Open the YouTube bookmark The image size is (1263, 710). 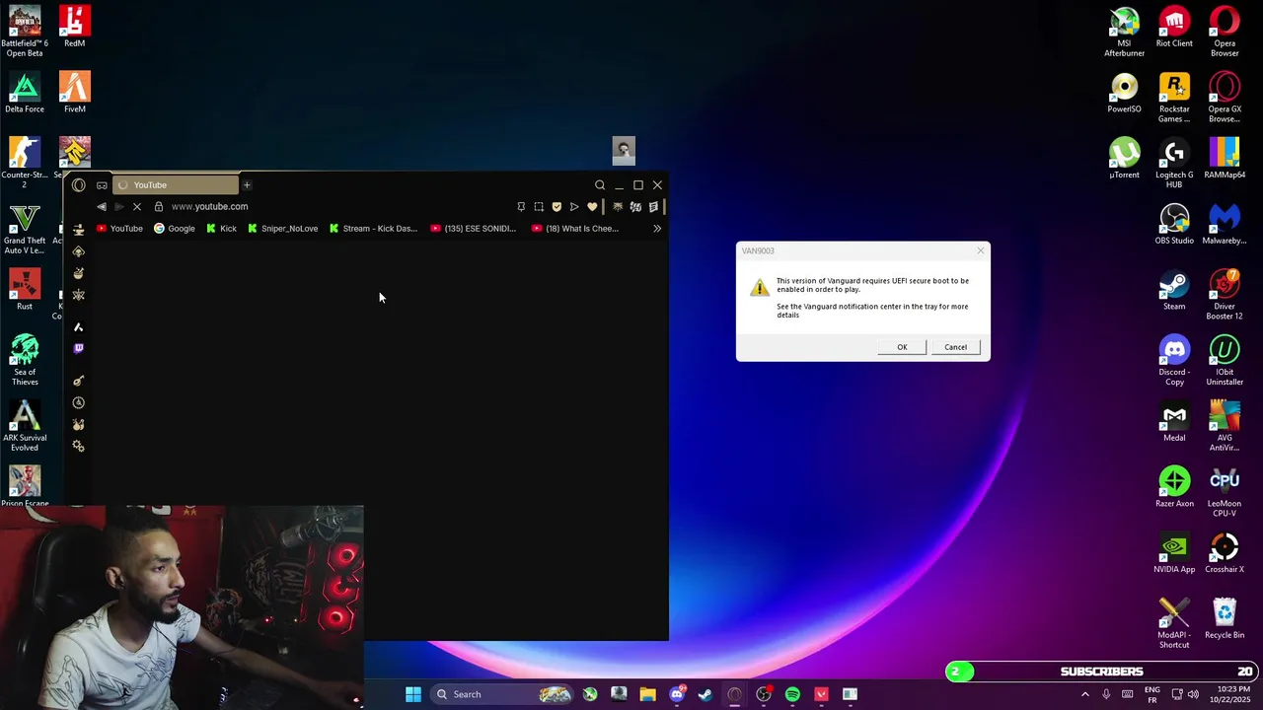pos(119,228)
